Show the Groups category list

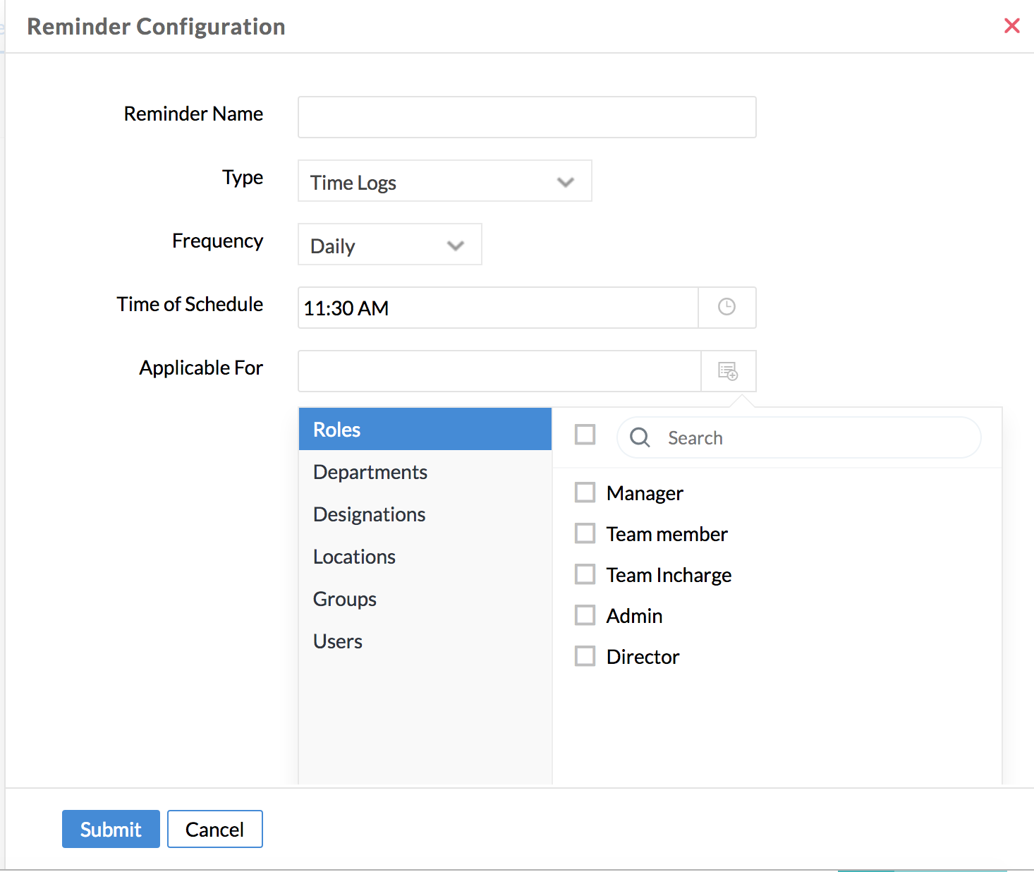(344, 599)
